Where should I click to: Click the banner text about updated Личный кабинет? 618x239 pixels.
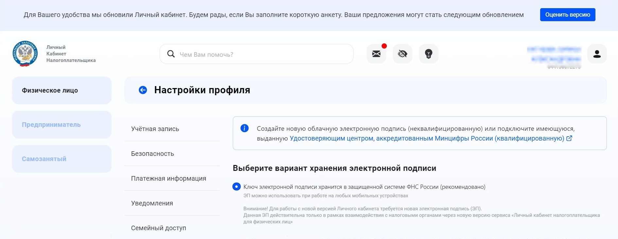(x=274, y=15)
